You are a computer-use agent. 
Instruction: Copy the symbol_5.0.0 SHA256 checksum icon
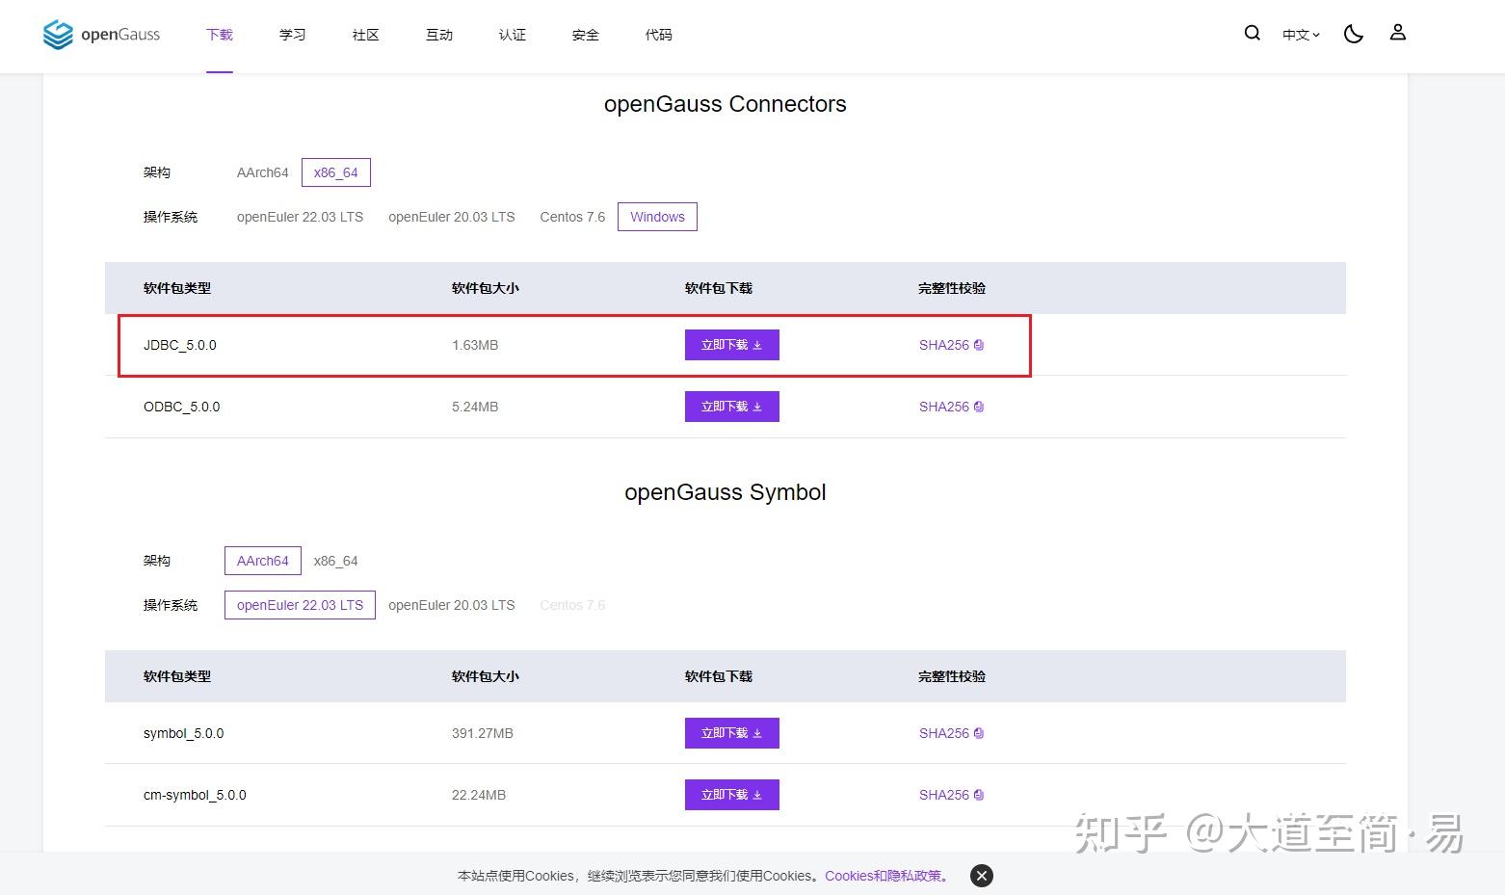[x=979, y=733]
